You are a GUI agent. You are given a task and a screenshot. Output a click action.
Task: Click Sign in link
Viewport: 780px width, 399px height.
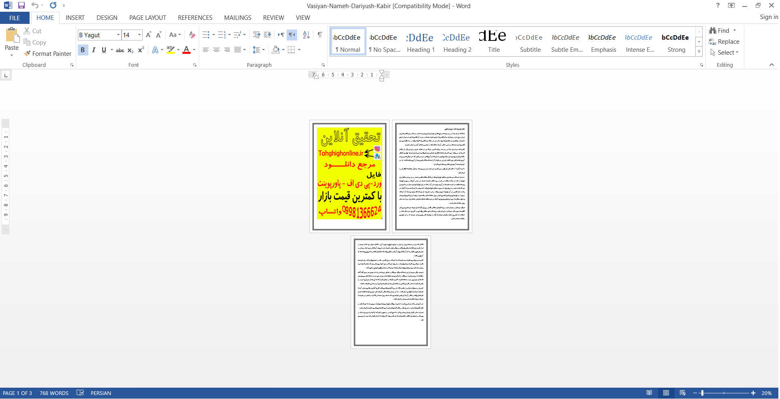coord(769,17)
